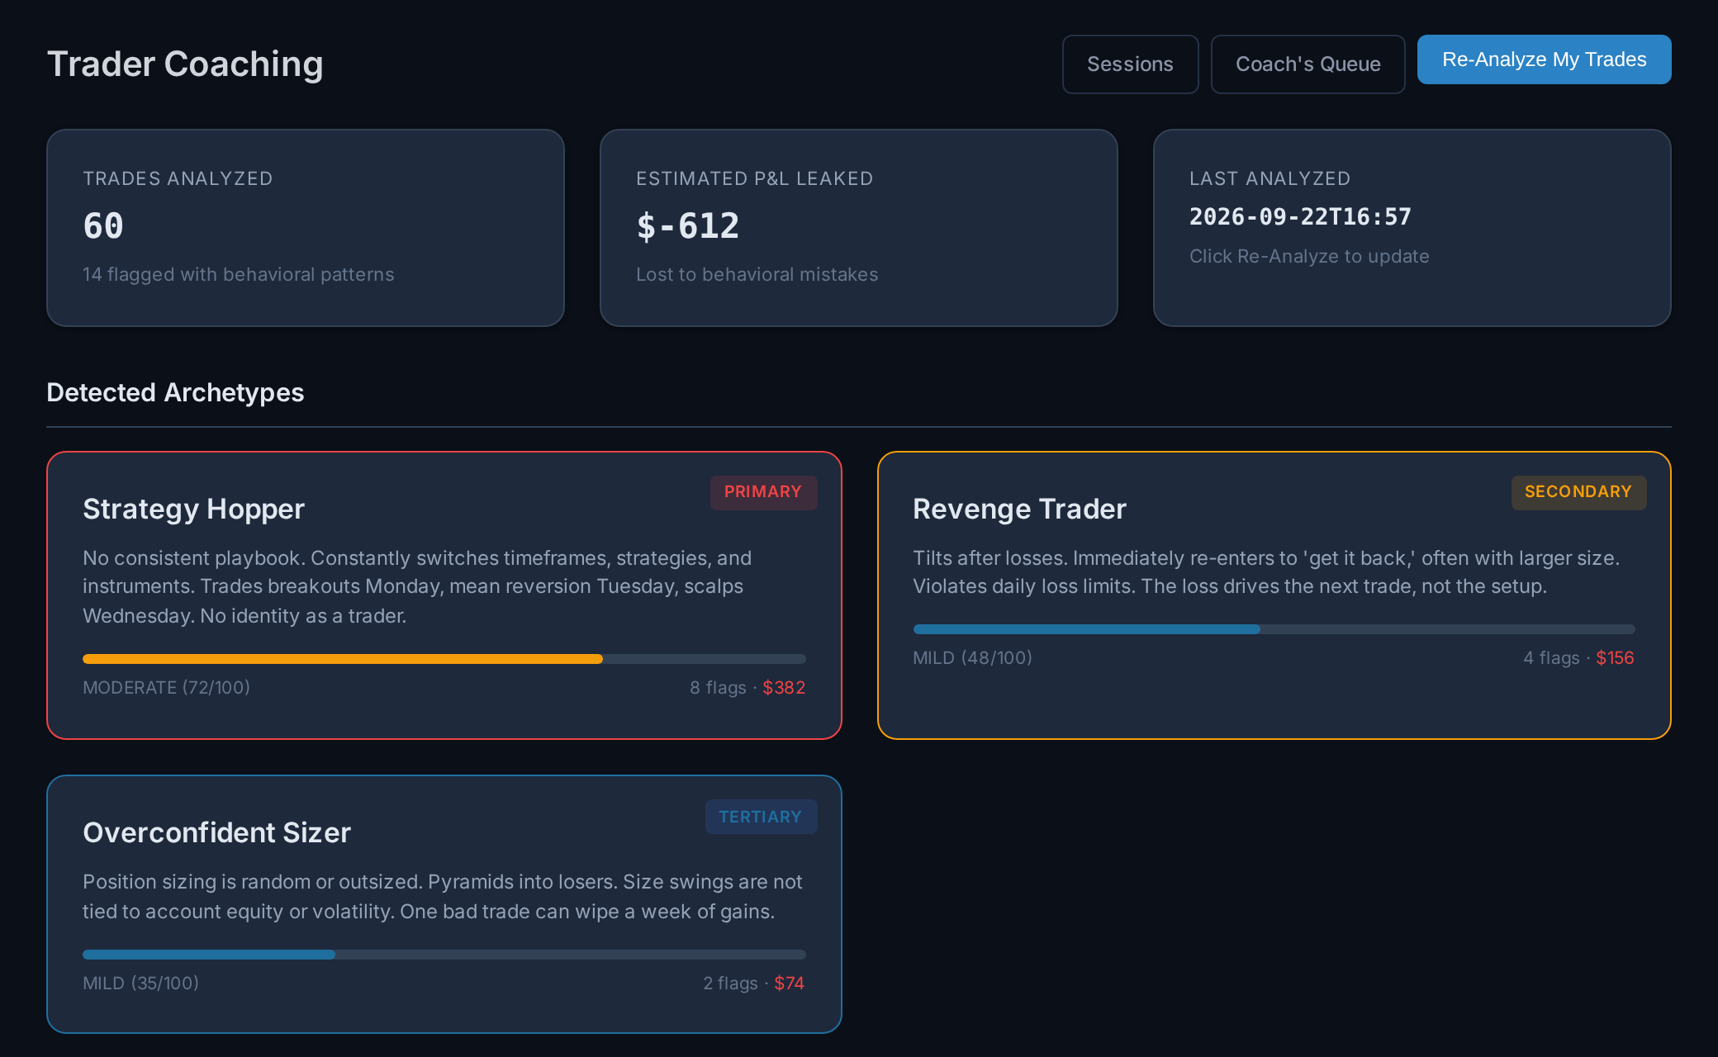Screen dimensions: 1718x1057
Task: Select the Revenge Trader archetype card
Action: coord(1274,595)
